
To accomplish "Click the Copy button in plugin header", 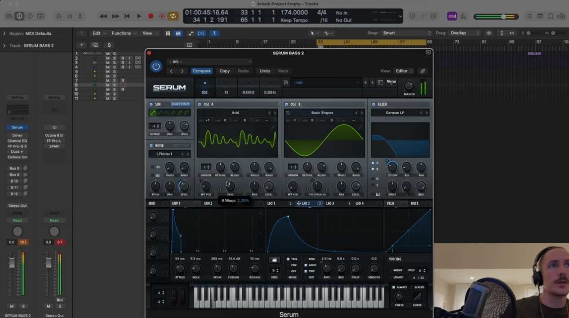I will (x=224, y=71).
